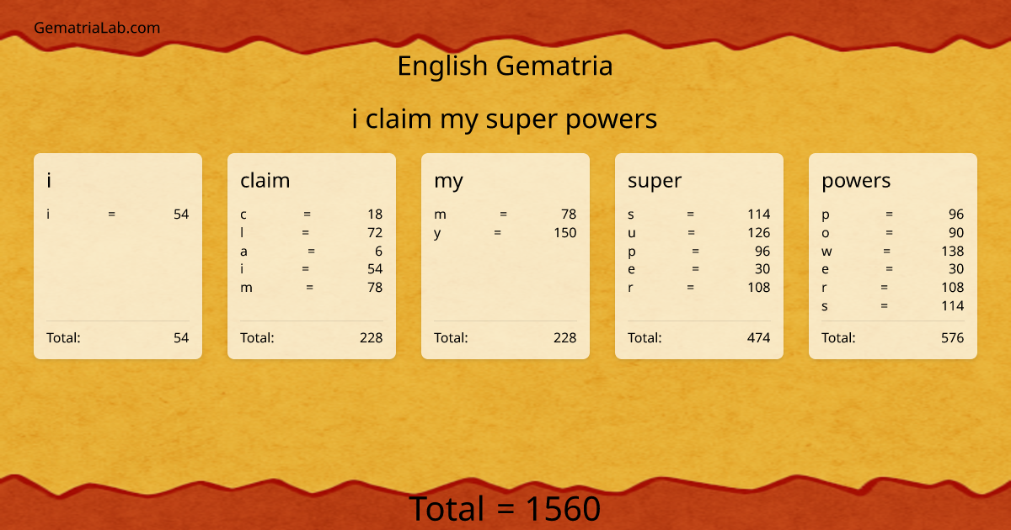Select the letter c in the claim card

coord(243,215)
